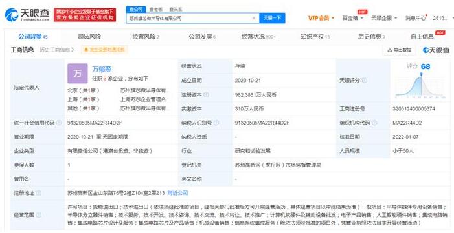Select the 查老板 search mode tab
454x233 pixels.
click(157, 10)
